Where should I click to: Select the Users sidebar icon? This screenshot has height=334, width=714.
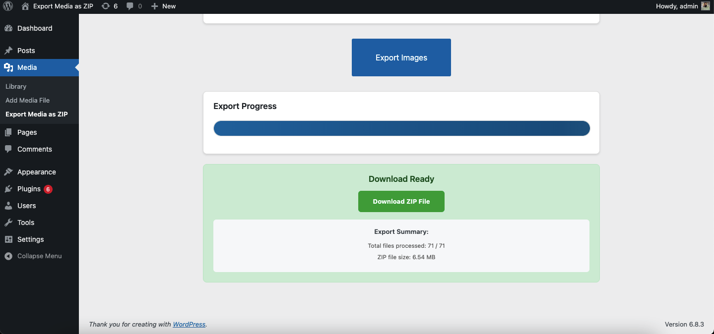[8, 206]
